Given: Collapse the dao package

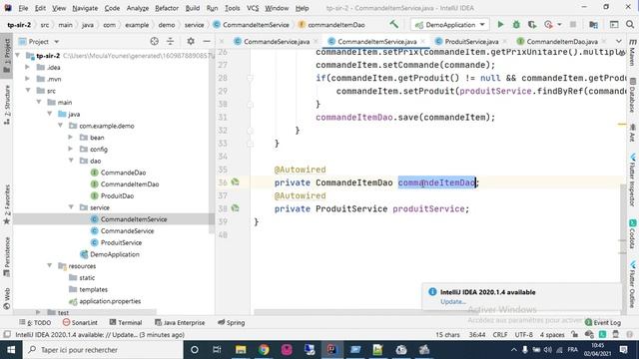Looking at the screenshot, I should (71, 161).
